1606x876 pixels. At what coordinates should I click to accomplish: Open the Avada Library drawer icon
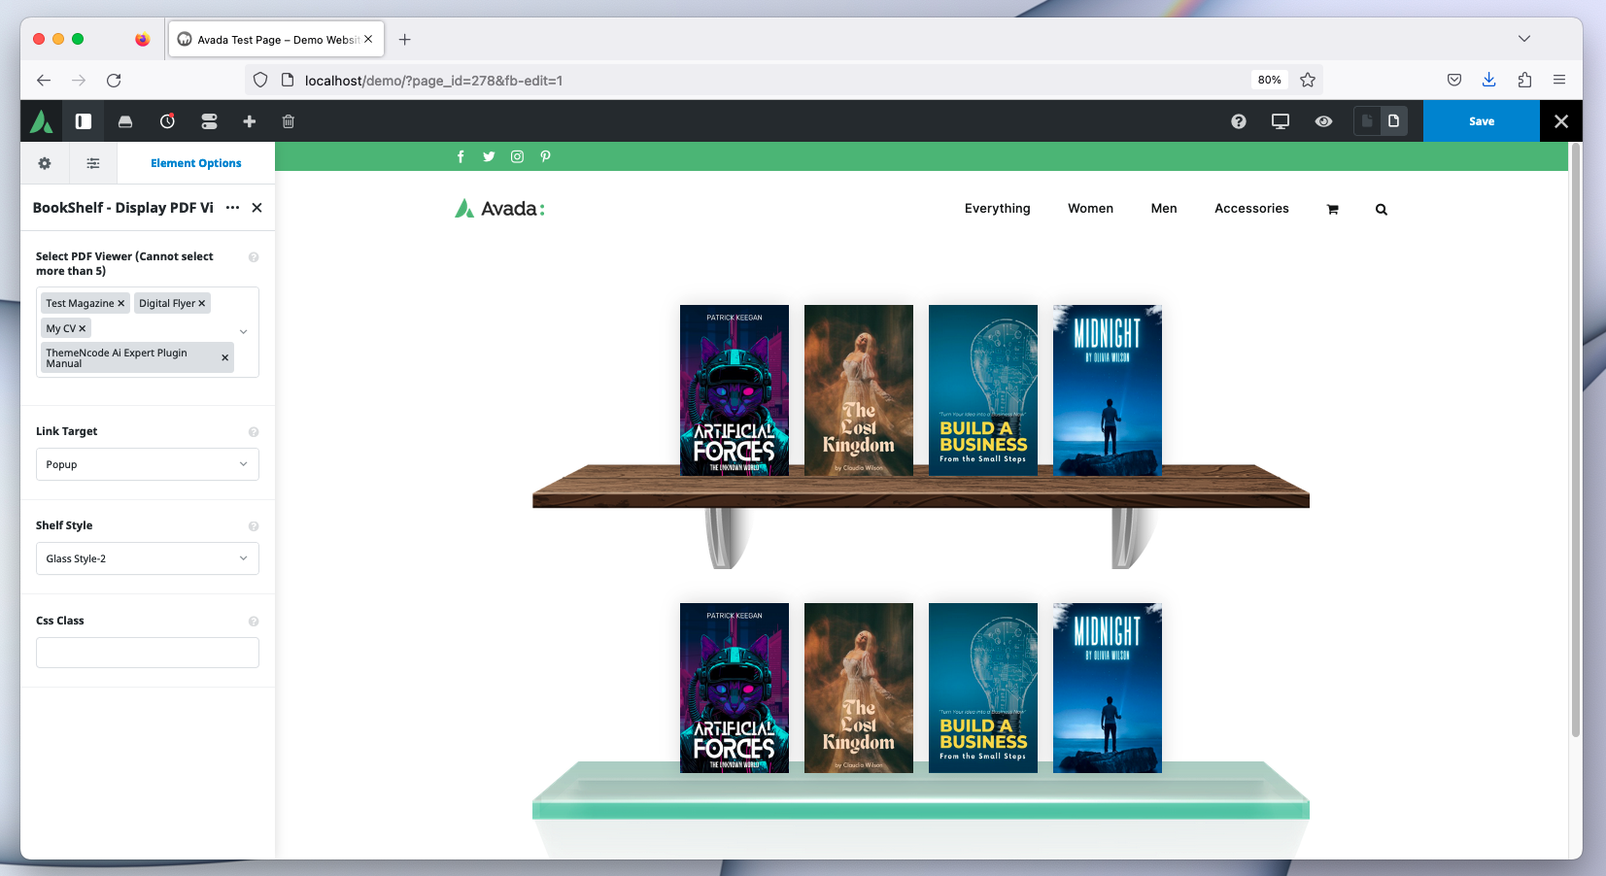pos(125,121)
